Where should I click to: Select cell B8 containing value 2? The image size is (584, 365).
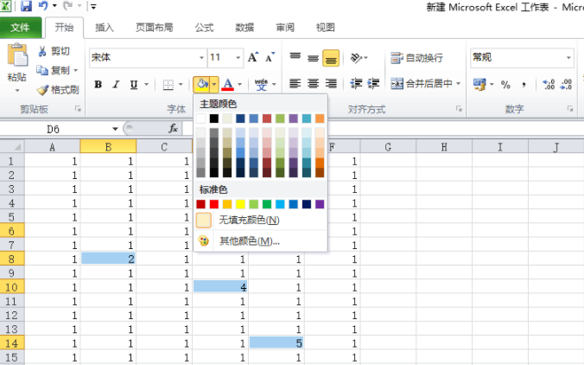pyautogui.click(x=108, y=259)
